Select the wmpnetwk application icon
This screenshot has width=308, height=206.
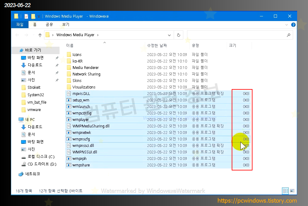point(69,133)
